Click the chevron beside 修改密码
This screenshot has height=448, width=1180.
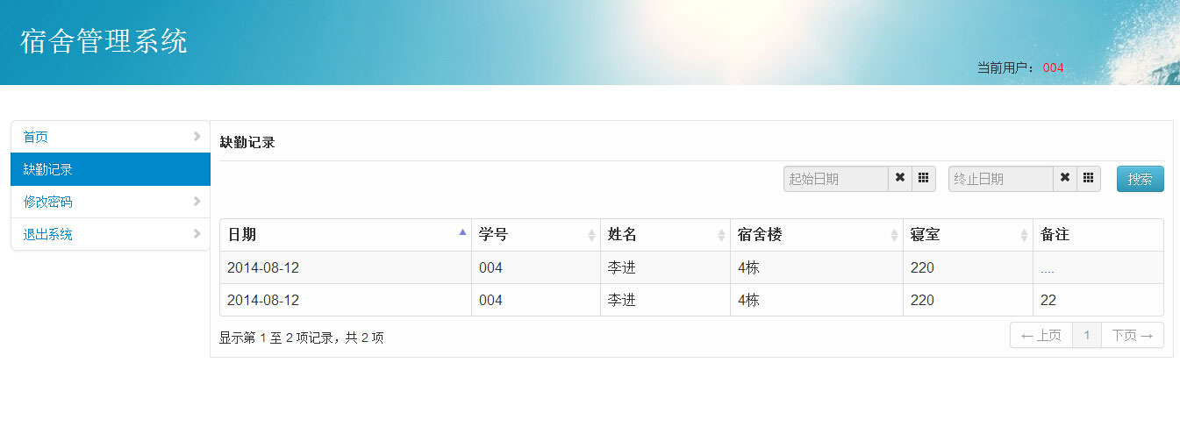tap(197, 202)
